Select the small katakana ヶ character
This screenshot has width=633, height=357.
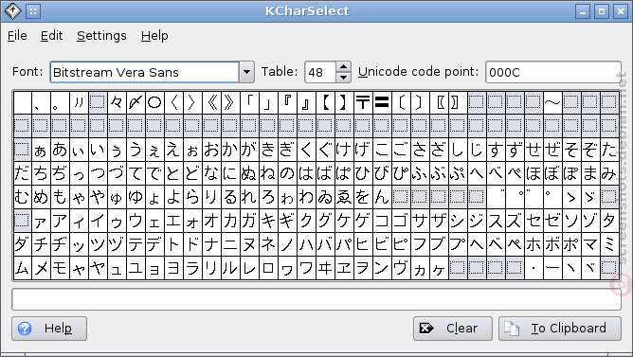click(439, 267)
